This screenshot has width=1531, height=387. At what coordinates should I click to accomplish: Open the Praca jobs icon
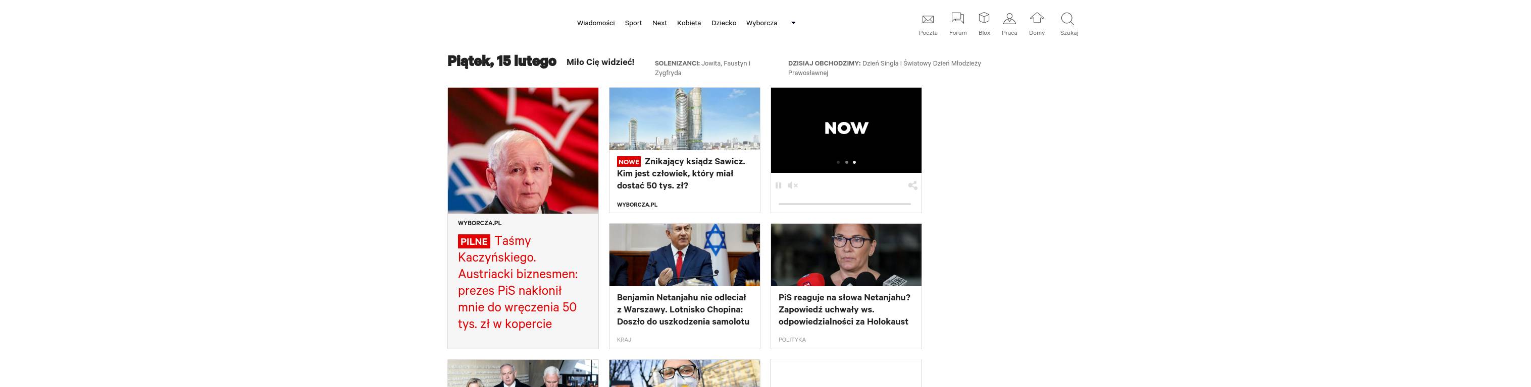click(1009, 19)
